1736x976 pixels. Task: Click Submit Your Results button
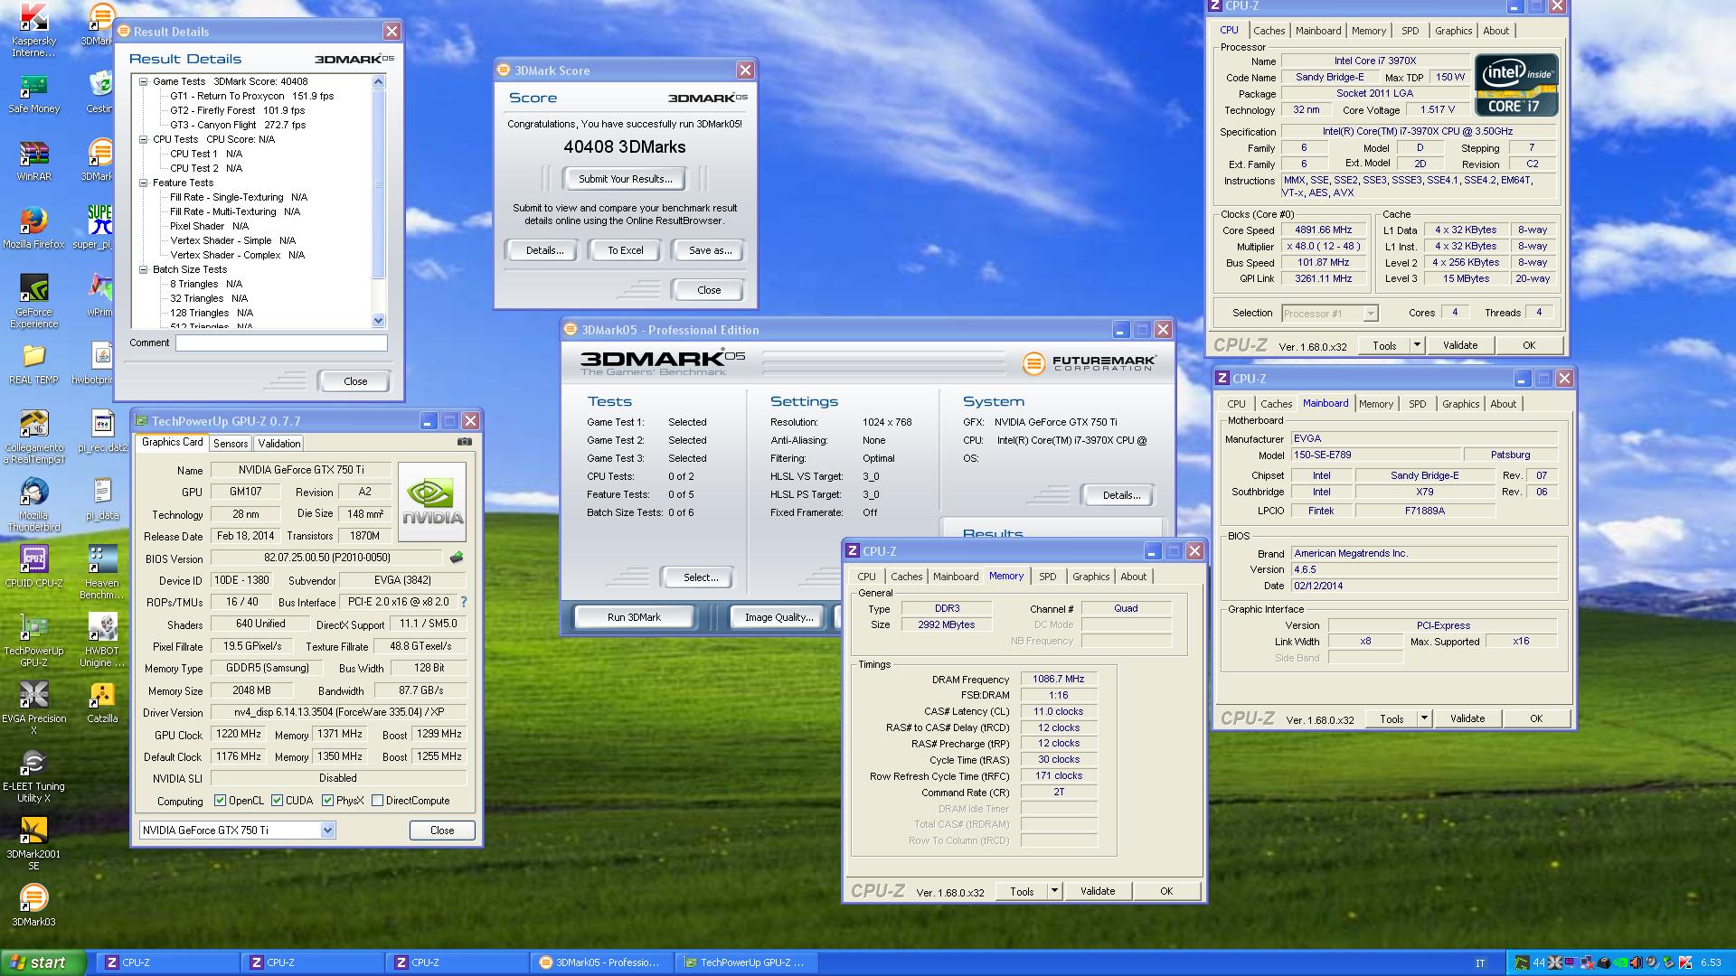[x=625, y=179]
